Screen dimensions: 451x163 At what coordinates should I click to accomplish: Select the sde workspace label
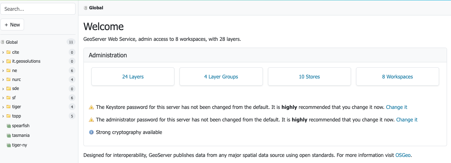(x=15, y=88)
